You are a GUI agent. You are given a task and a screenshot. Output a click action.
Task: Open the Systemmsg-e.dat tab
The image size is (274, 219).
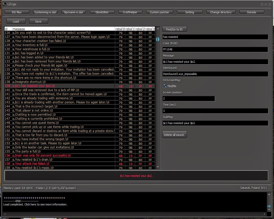pyautogui.click(x=46, y=12)
